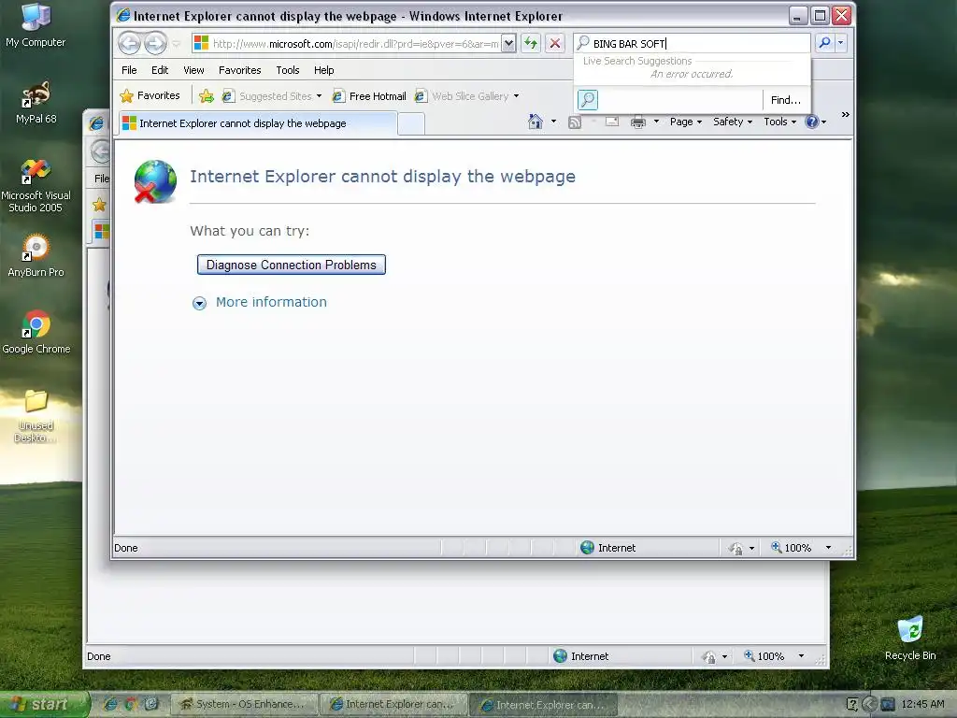Click the Home house icon

coord(536,122)
